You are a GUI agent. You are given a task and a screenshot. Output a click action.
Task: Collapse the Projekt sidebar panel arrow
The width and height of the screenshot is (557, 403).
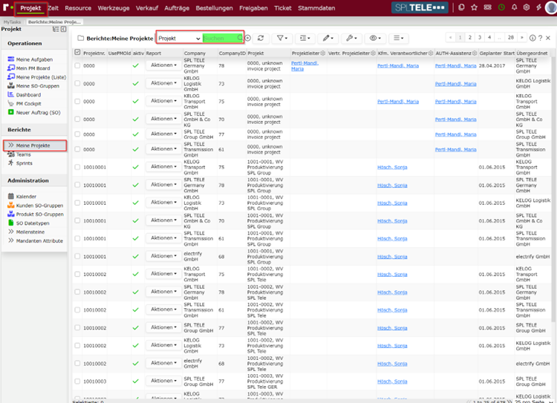[x=64, y=29]
